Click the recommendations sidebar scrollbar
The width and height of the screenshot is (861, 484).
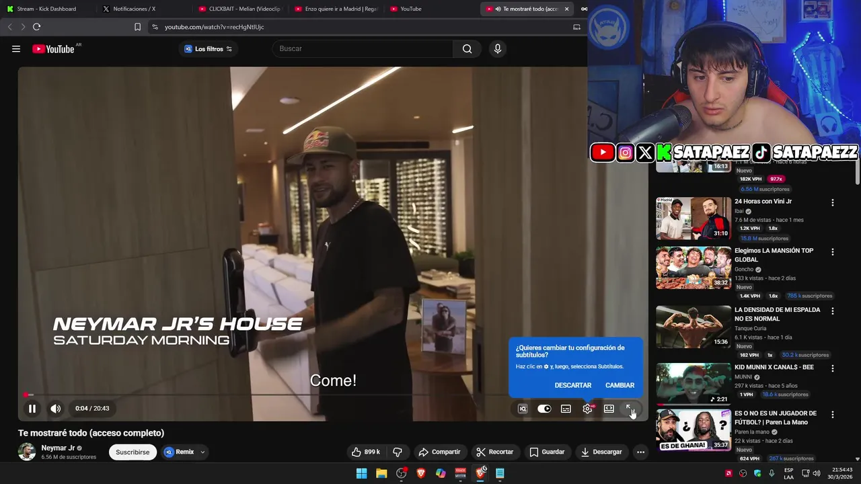coord(857,171)
